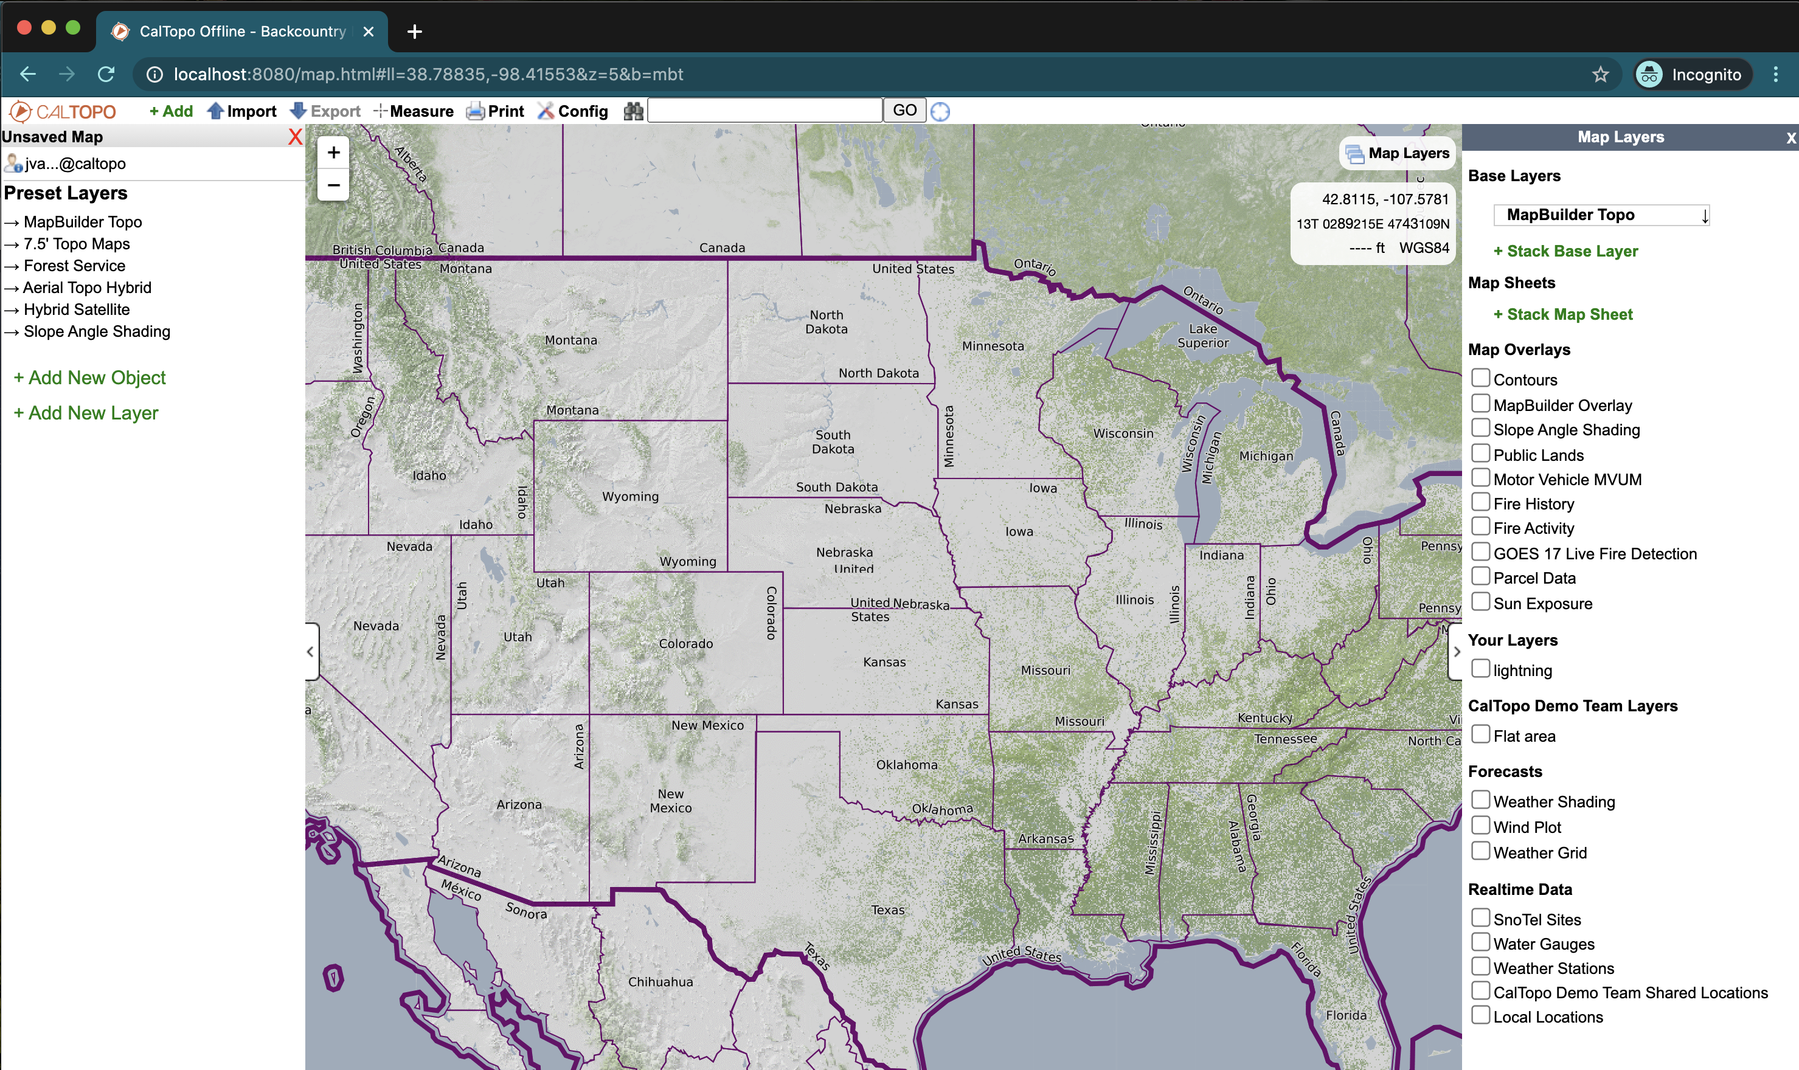Close the Map Layers panel
The height and width of the screenshot is (1070, 1799).
coord(1790,138)
